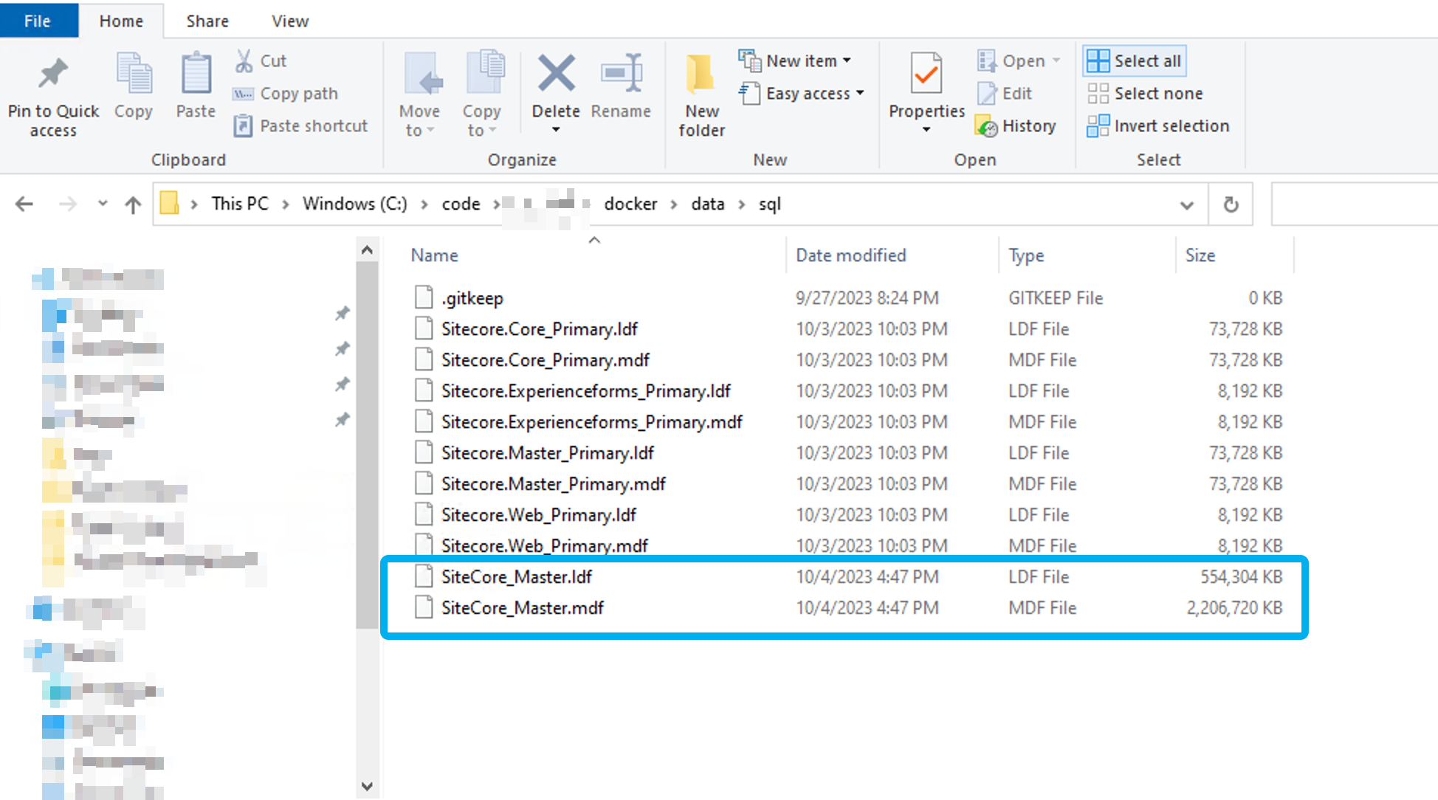Expand the chevron after This PC
Viewport: 1438px width, 800px height.
286,204
